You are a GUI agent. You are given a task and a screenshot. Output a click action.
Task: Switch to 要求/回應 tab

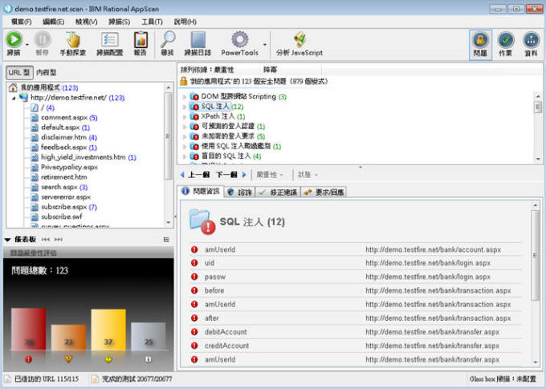click(324, 192)
